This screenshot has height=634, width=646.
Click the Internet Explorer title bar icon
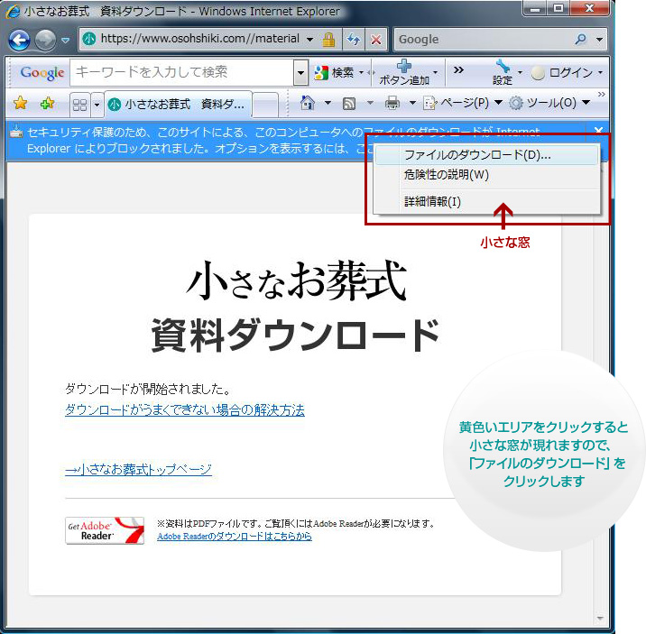coord(13,12)
